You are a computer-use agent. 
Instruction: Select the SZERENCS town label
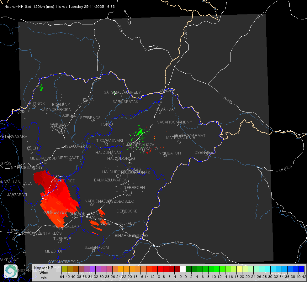click(90, 118)
